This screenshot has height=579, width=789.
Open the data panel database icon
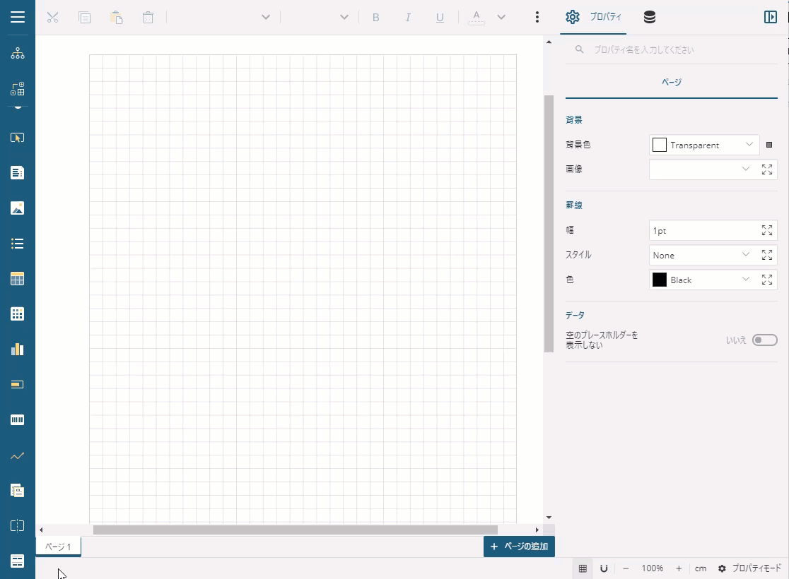coord(649,18)
